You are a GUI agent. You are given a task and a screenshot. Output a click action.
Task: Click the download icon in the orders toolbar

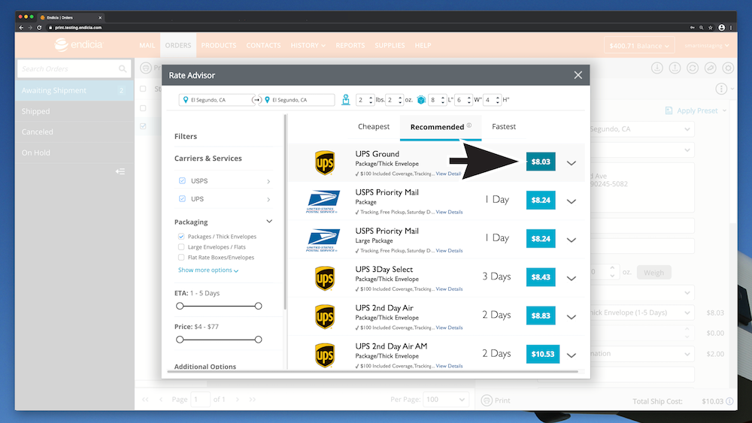tap(657, 68)
